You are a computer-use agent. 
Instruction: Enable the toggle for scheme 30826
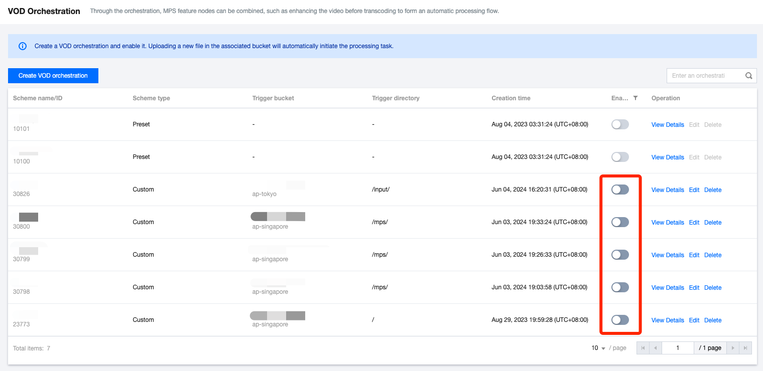[620, 189]
